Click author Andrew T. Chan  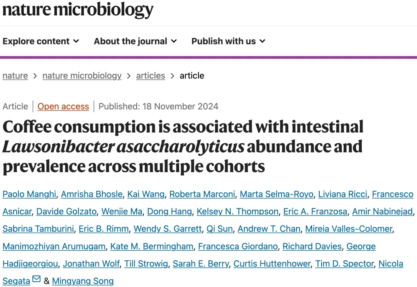point(269,229)
